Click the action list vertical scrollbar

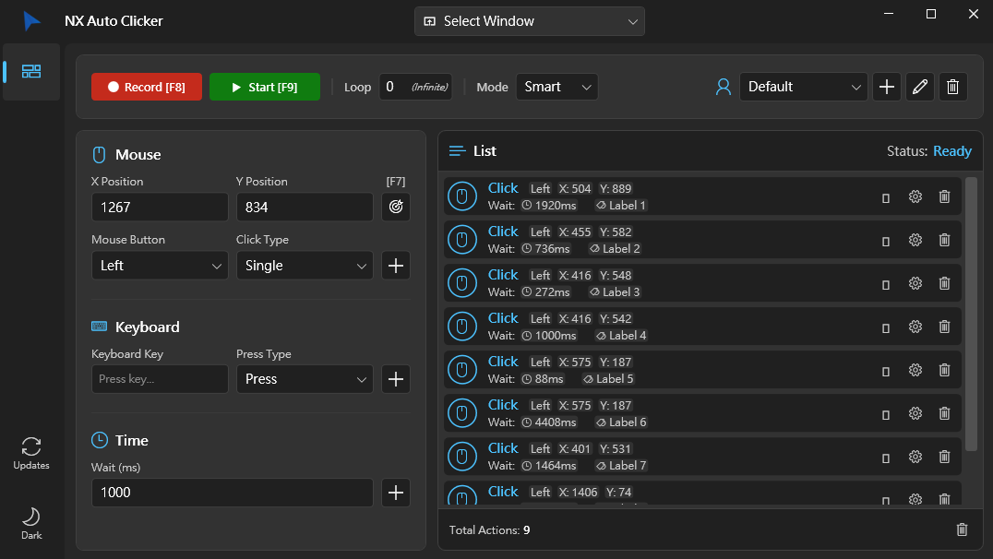tap(971, 314)
